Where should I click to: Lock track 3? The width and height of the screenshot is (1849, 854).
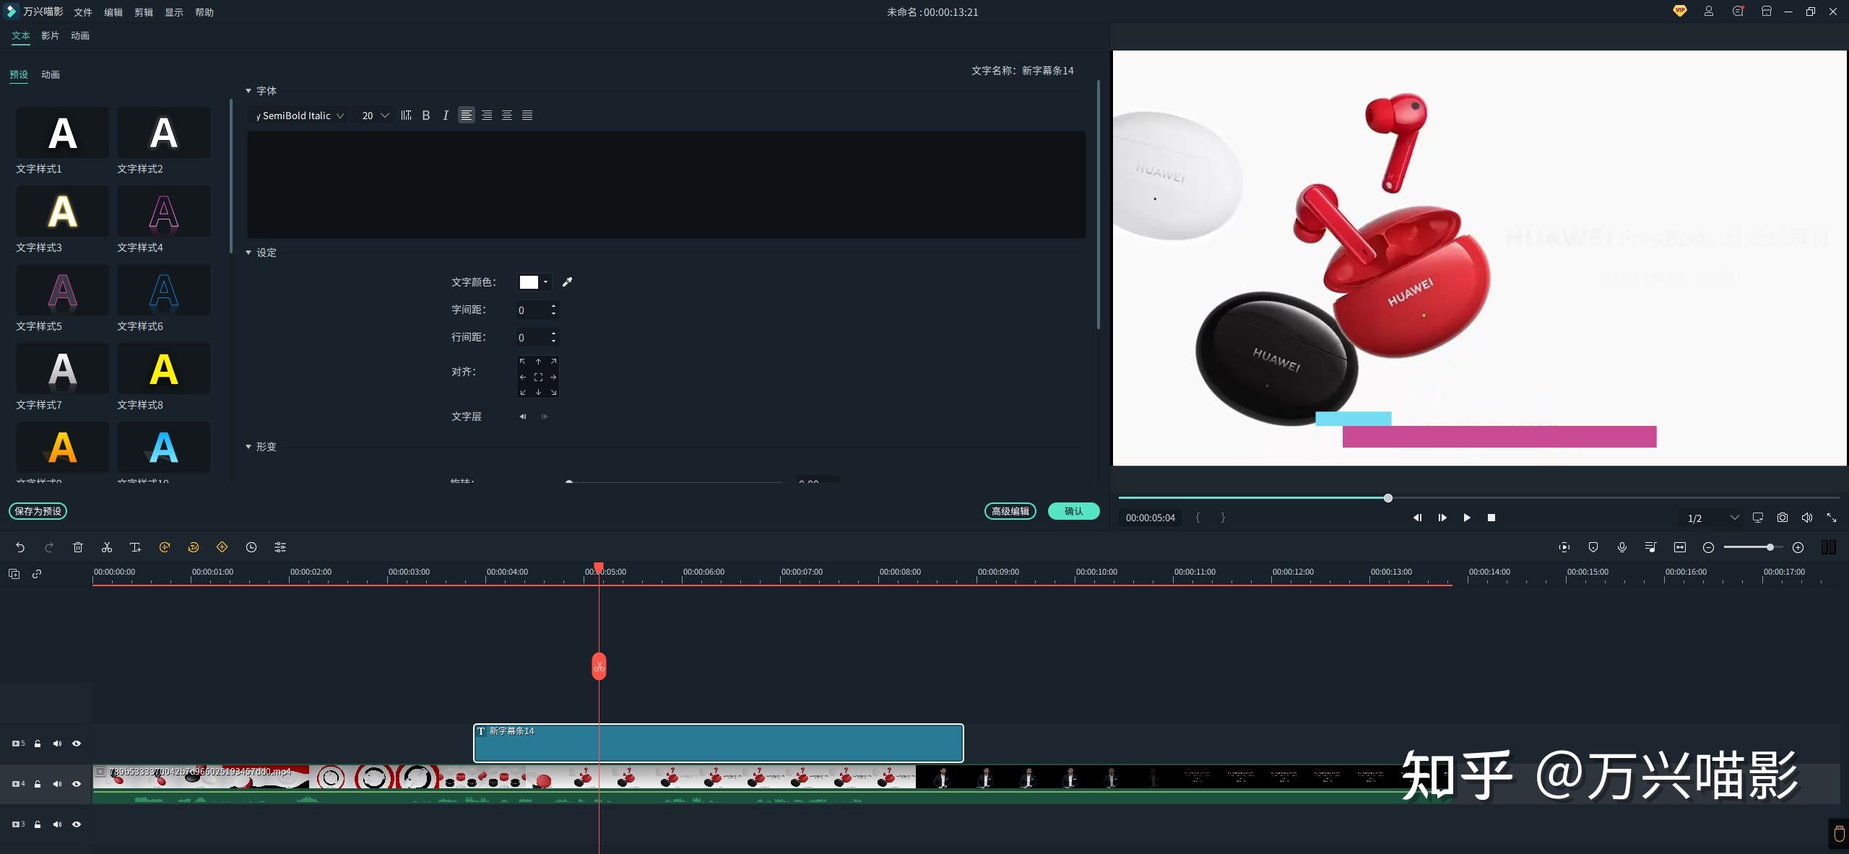pos(38,824)
